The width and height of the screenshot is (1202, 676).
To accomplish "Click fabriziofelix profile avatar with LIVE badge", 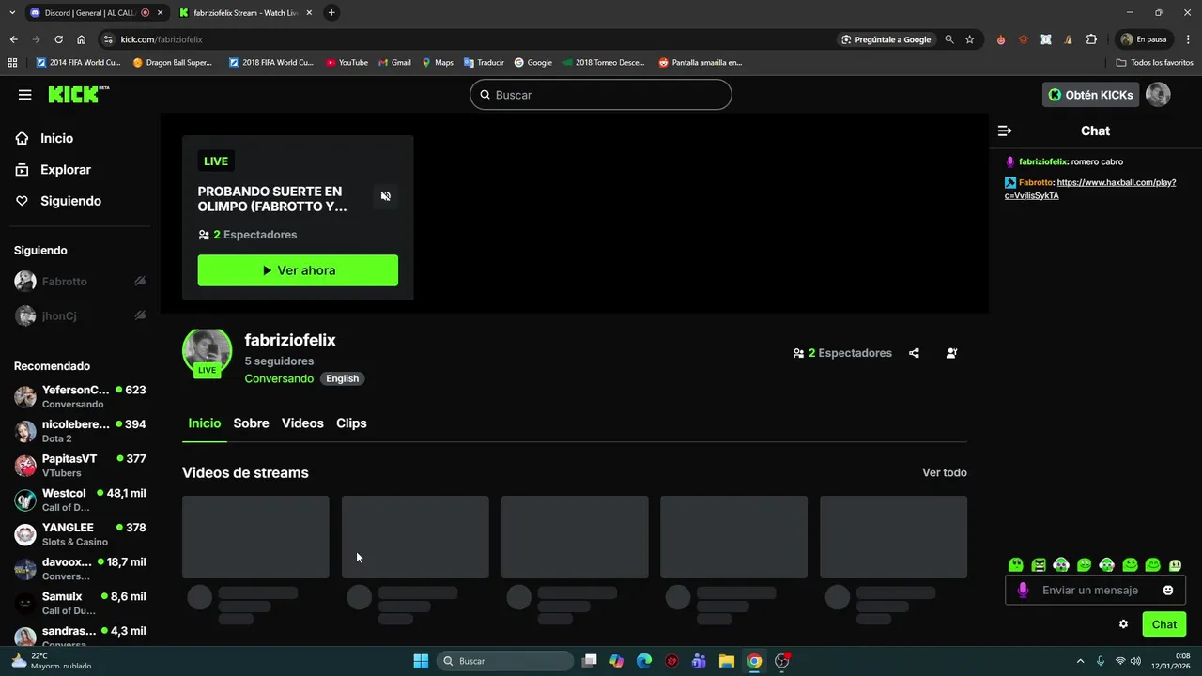I will tap(207, 353).
